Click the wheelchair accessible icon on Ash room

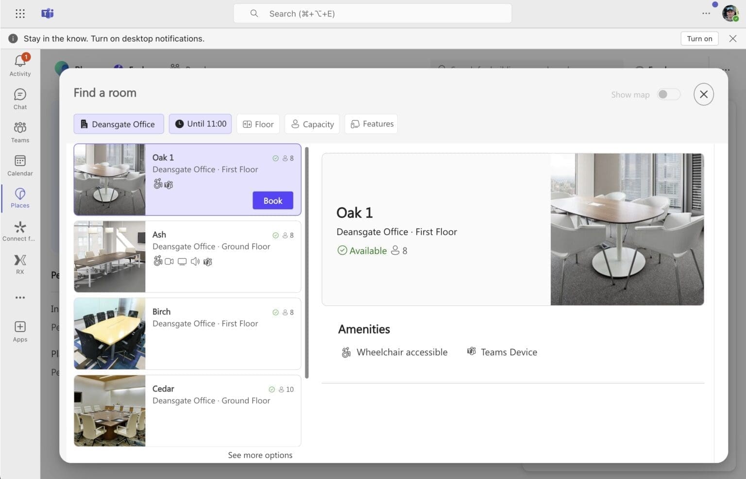(157, 262)
